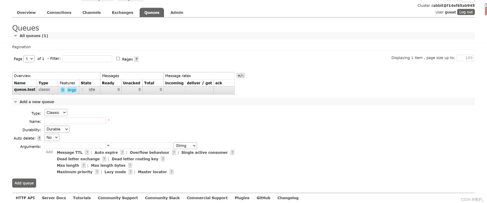
Task: Click the queue Name input field
Action: pyautogui.click(x=75, y=121)
